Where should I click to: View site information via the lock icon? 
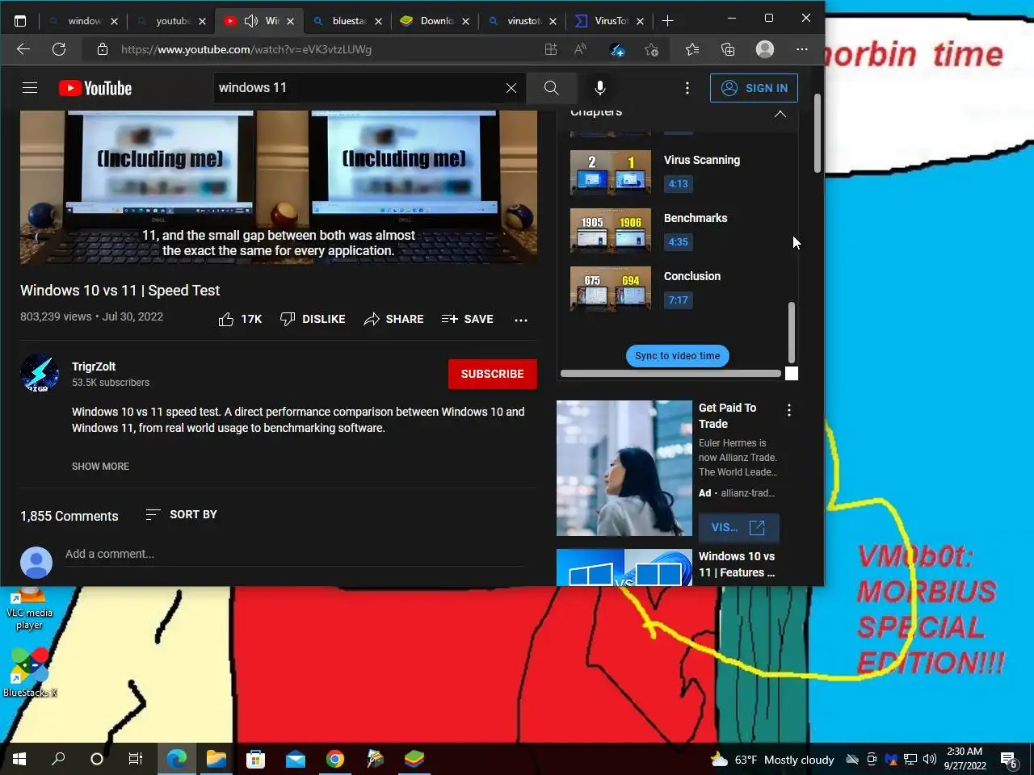pyautogui.click(x=103, y=49)
